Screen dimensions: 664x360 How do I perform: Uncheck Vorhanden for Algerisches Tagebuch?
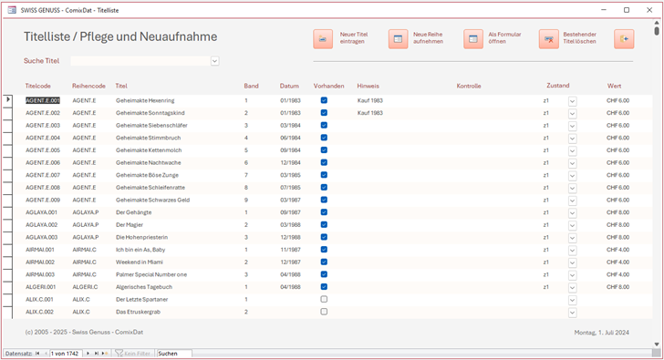(x=324, y=287)
